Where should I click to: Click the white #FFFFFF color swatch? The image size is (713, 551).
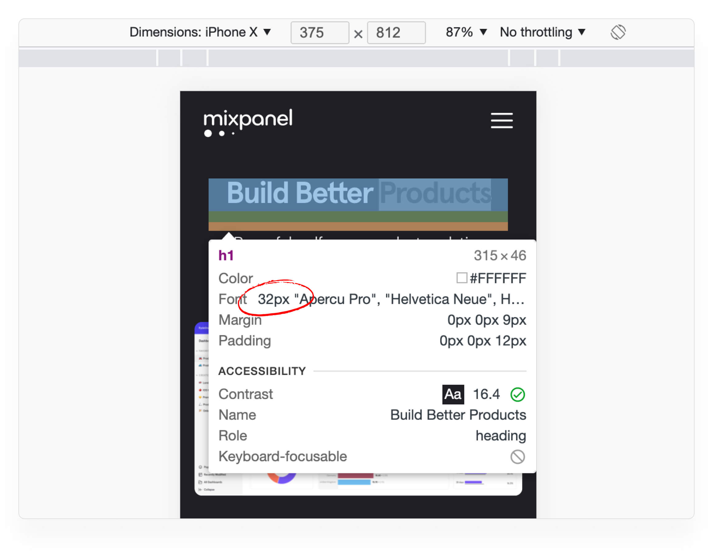(461, 278)
